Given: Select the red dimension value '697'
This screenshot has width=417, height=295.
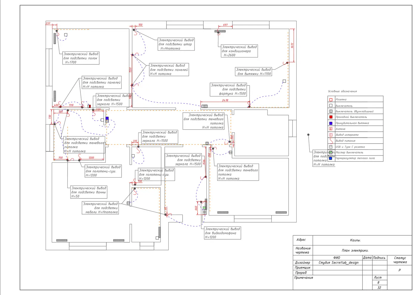Looking at the screenshot, I should 225,25.
